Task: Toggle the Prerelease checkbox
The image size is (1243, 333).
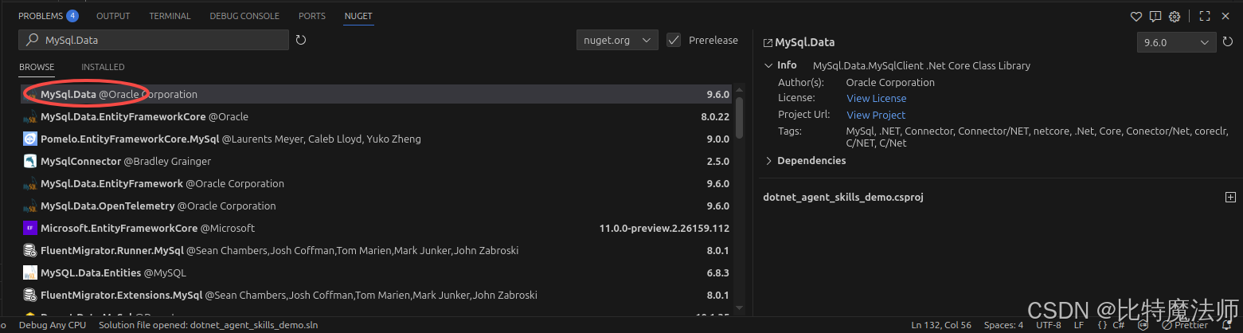Action: pos(674,40)
